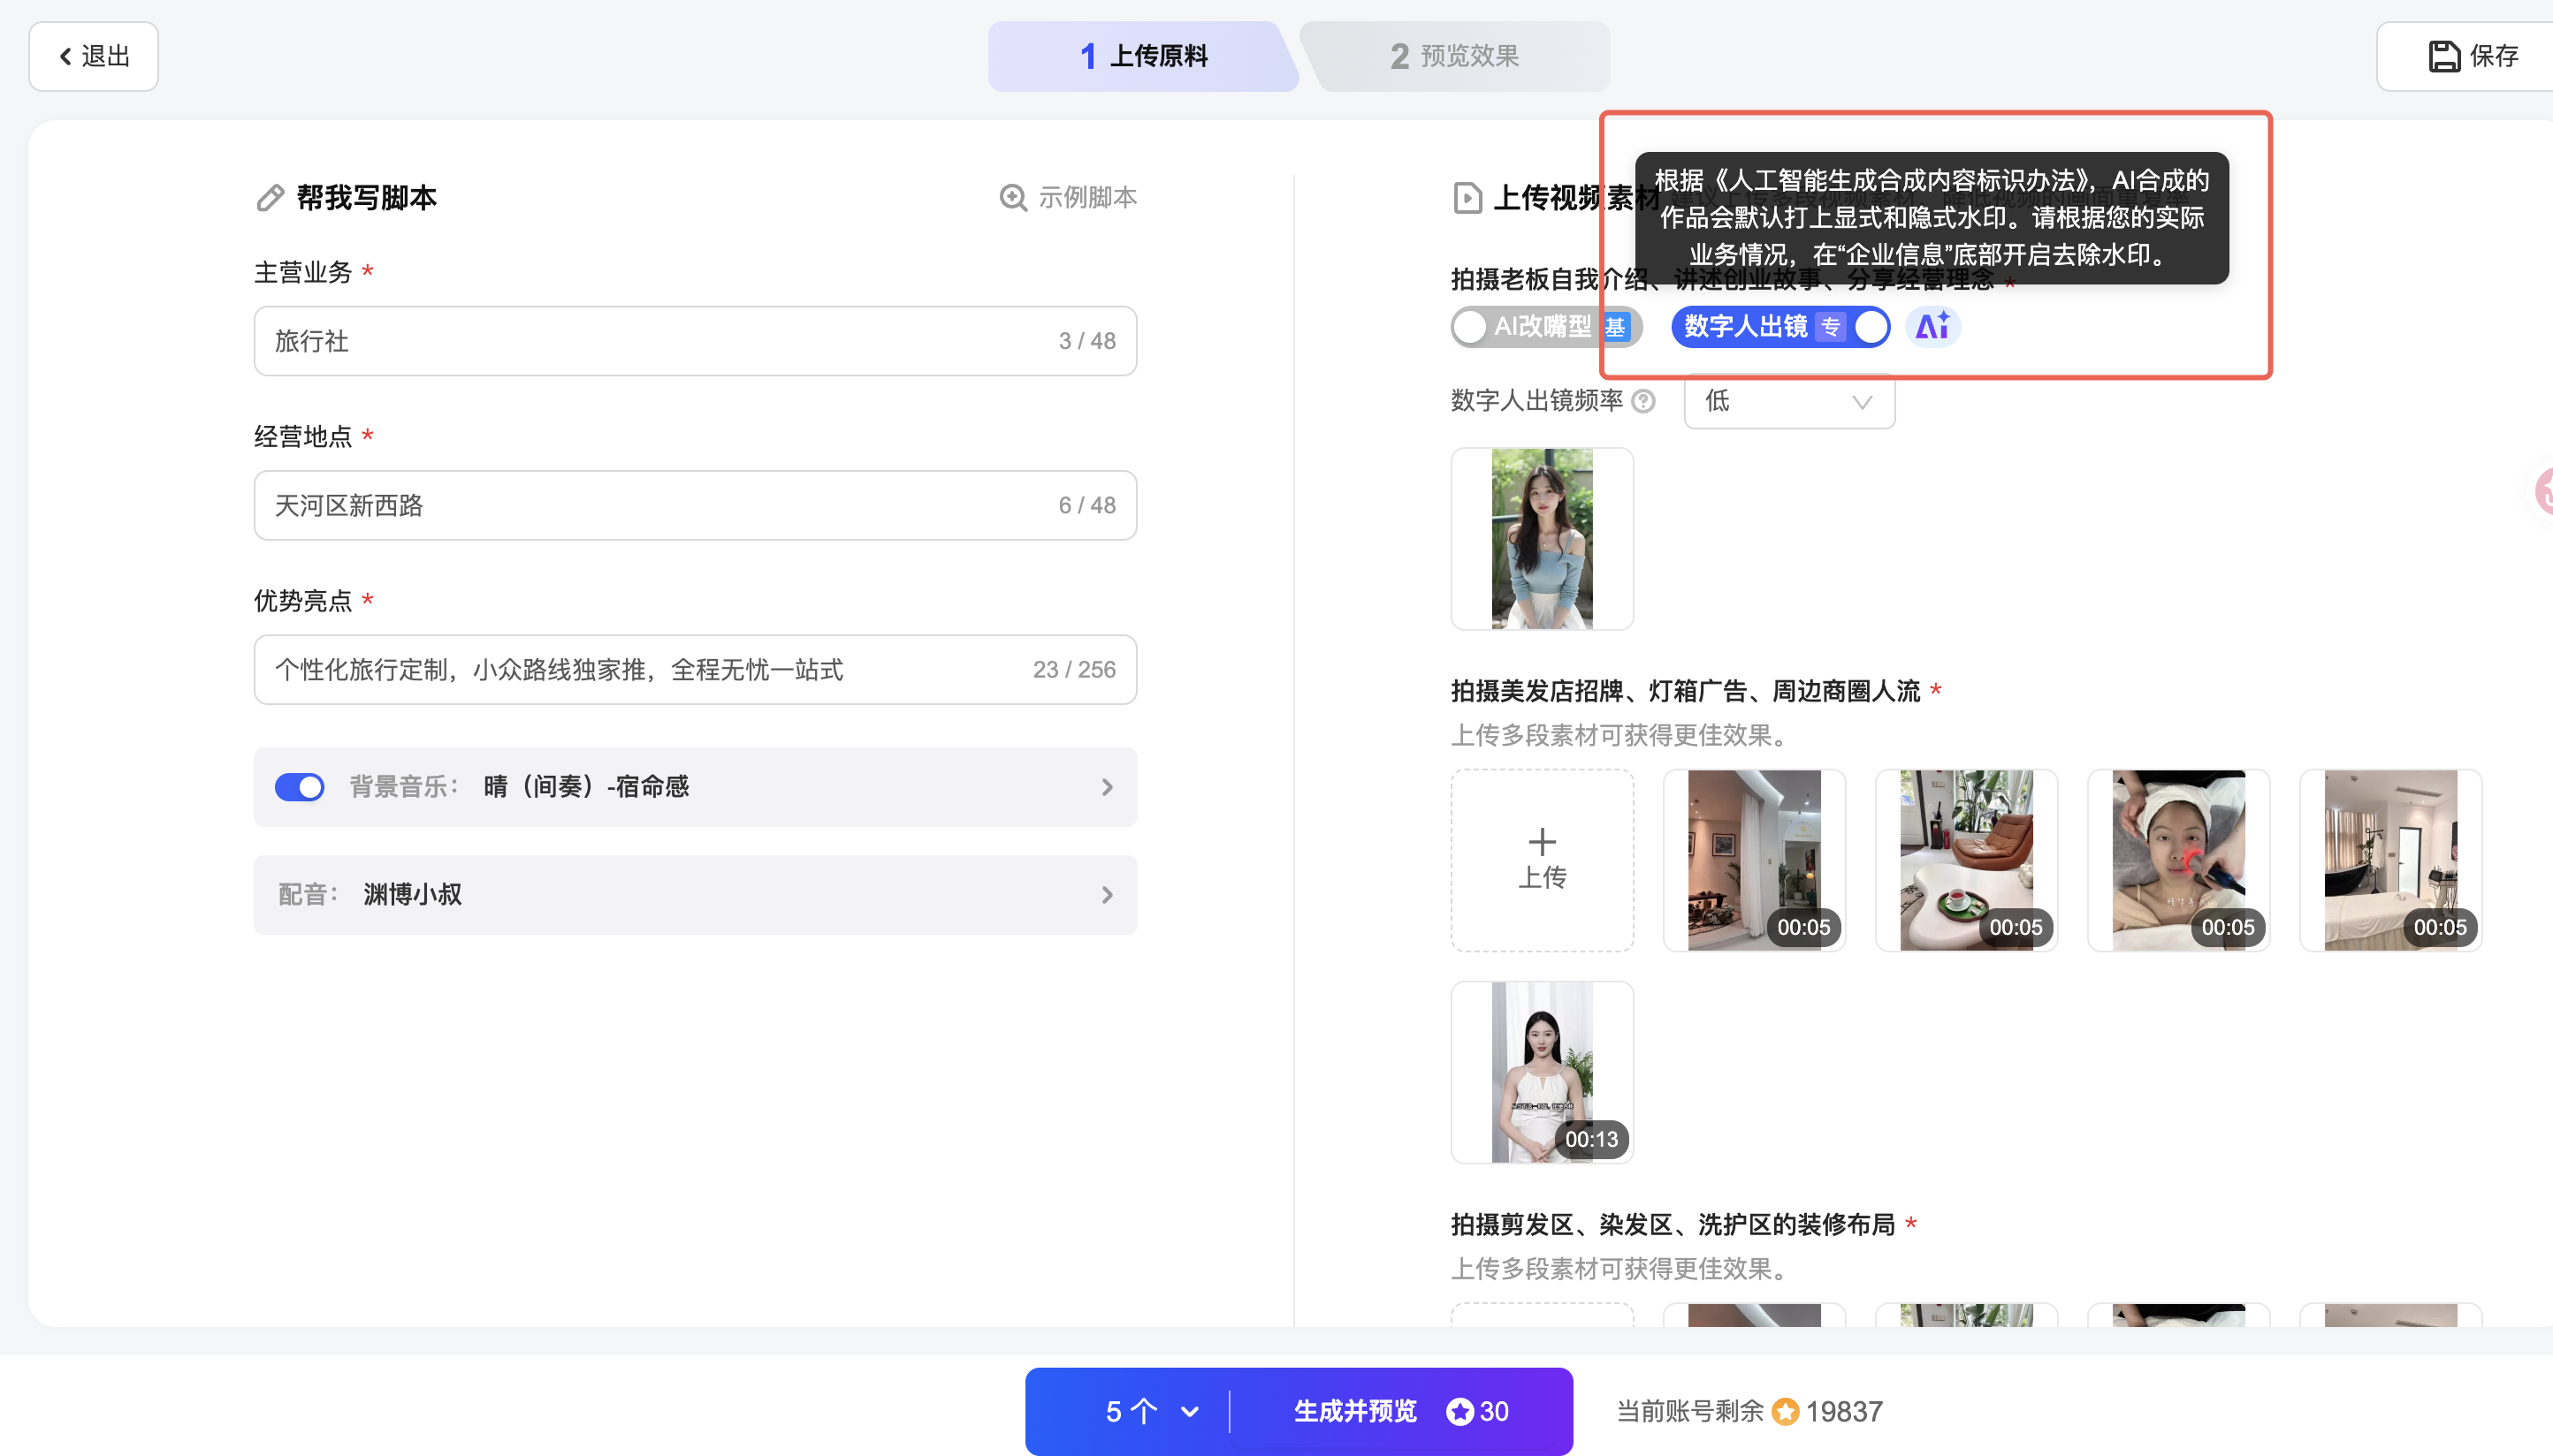Viewport: 2553px width, 1456px height.
Task: Select the 上传原料 step tab
Action: (x=1143, y=56)
